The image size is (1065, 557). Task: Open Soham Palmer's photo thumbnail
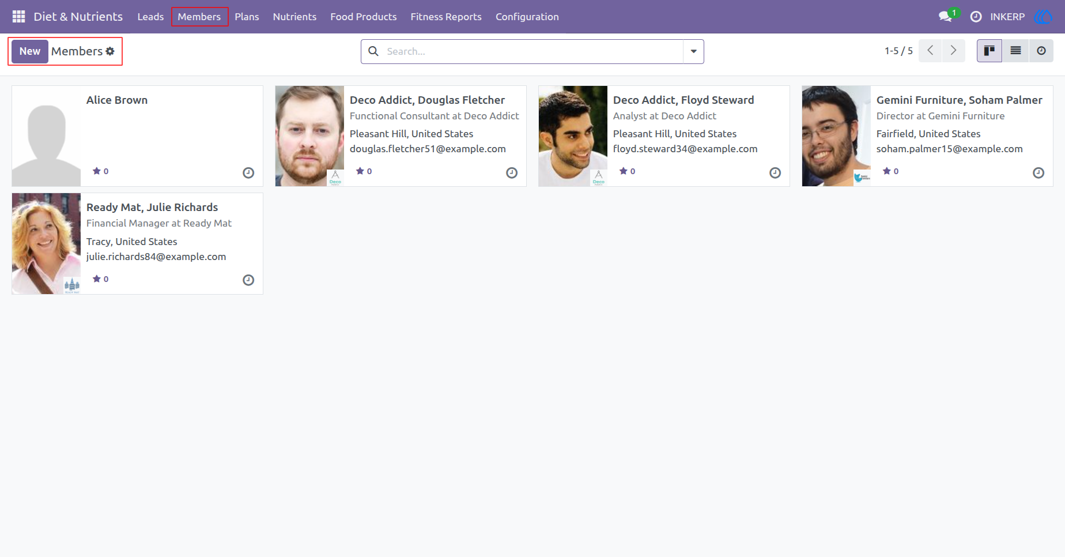tap(836, 136)
